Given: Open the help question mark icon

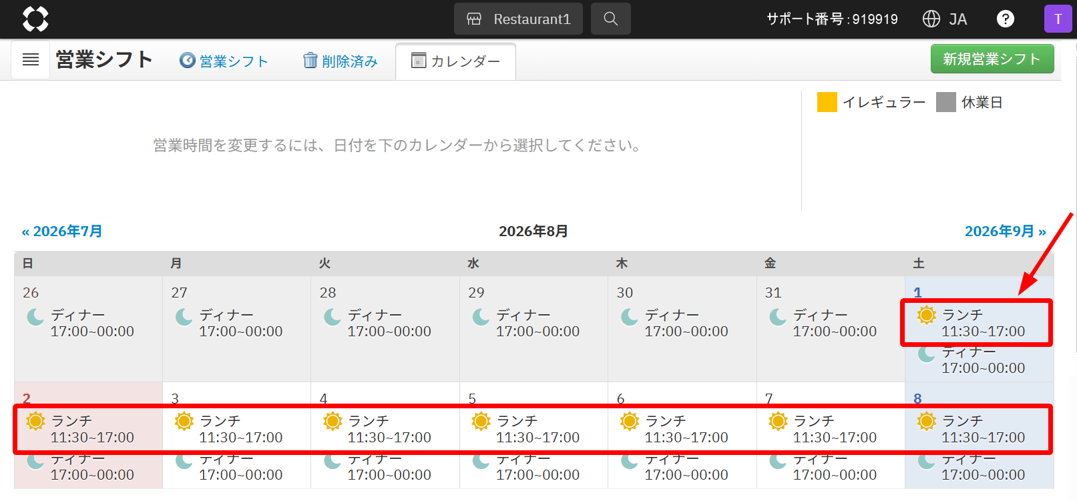Looking at the screenshot, I should (1005, 19).
